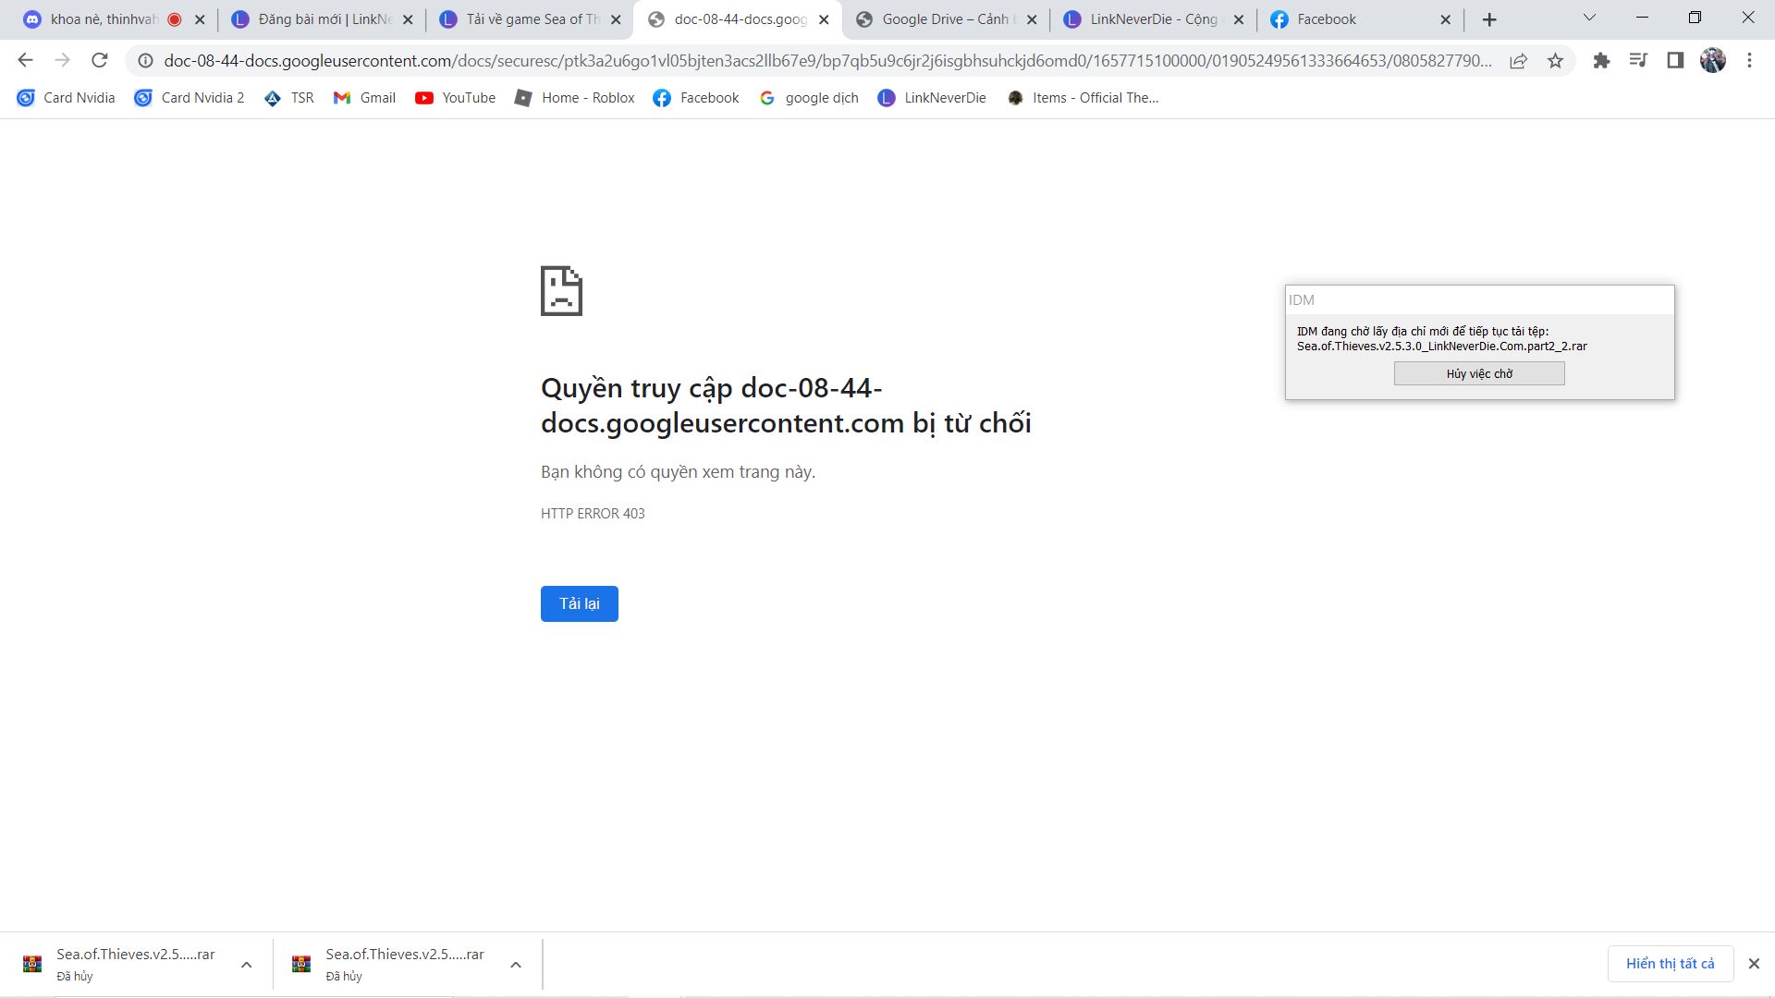Open the media control icon

(x=1638, y=61)
